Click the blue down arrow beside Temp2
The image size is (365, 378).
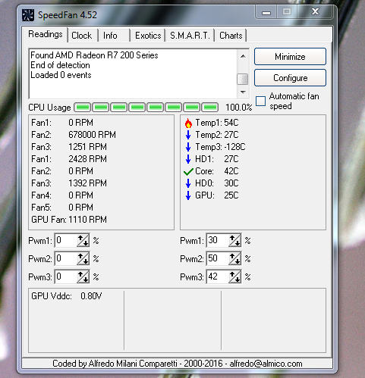pyautogui.click(x=188, y=135)
